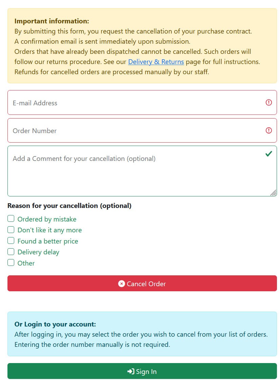280x380 pixels.
Task: Open the Delivery & Returns link
Action: coord(156,62)
